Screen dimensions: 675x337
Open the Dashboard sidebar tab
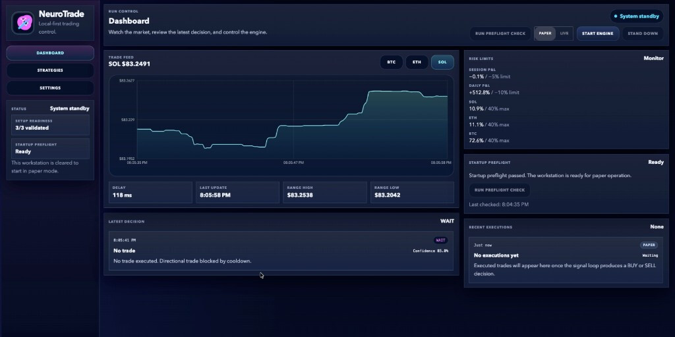click(50, 53)
